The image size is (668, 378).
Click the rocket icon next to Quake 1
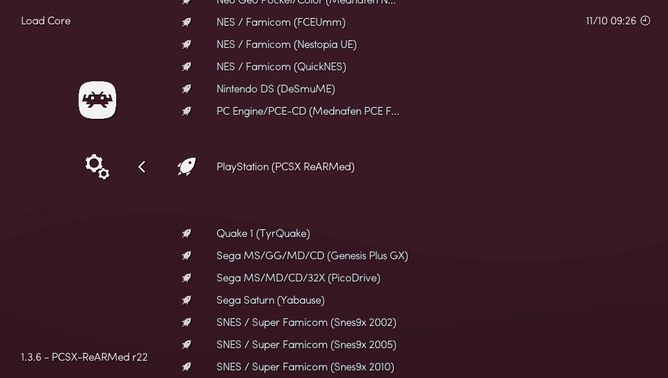pos(186,233)
